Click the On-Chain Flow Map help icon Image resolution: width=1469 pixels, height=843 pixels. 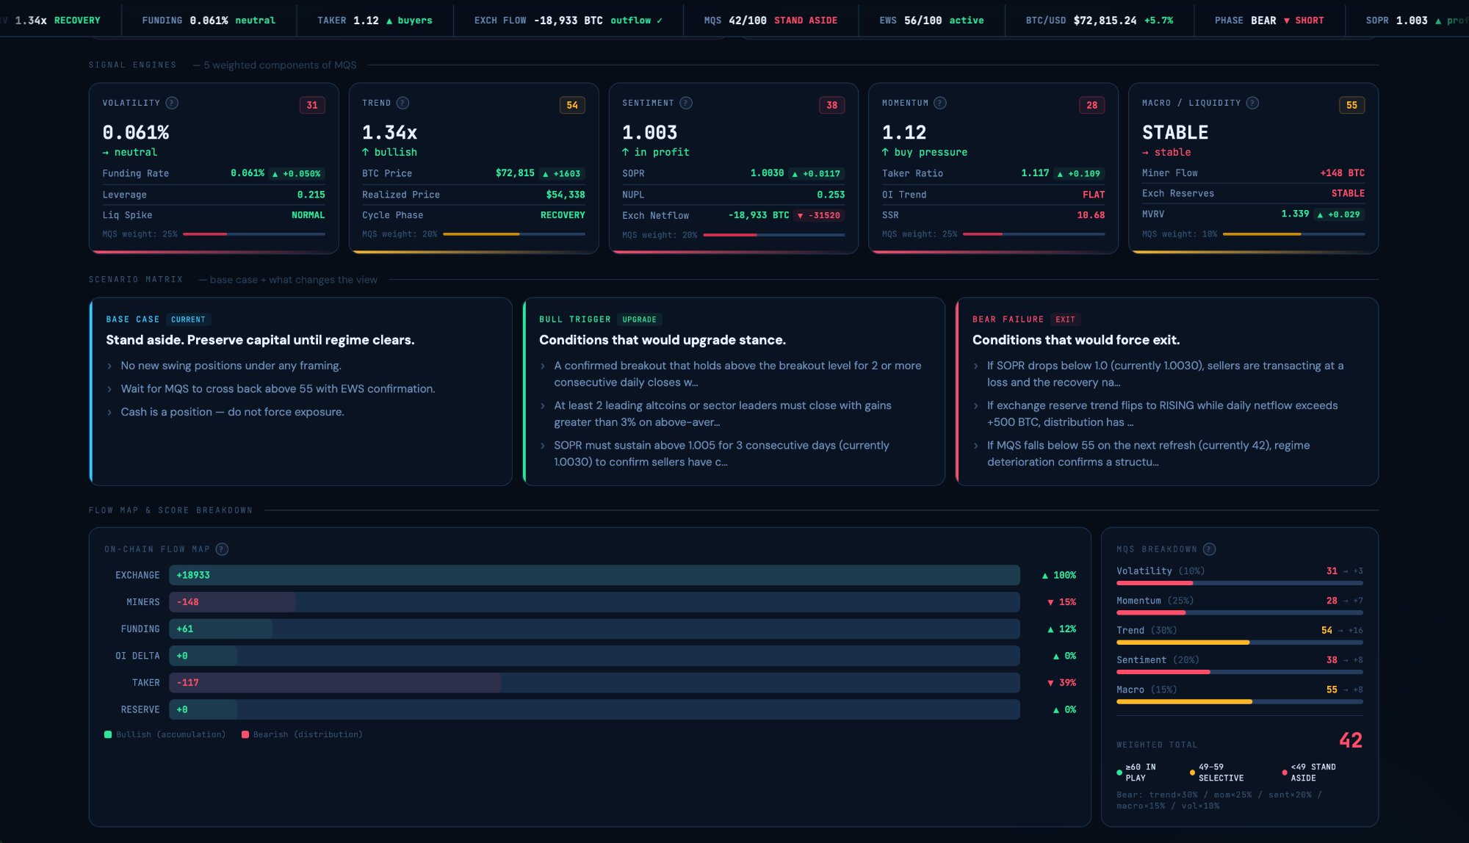[x=222, y=549]
